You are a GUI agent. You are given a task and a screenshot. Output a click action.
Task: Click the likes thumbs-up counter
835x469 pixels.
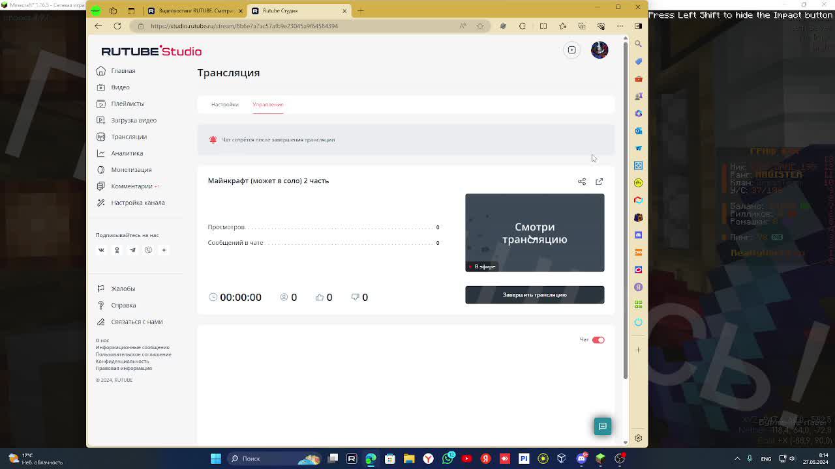coord(324,297)
